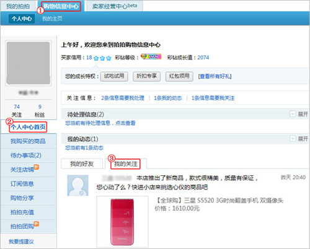Click the 红包领用 button
The height and width of the screenshot is (249, 310).
coord(179,76)
